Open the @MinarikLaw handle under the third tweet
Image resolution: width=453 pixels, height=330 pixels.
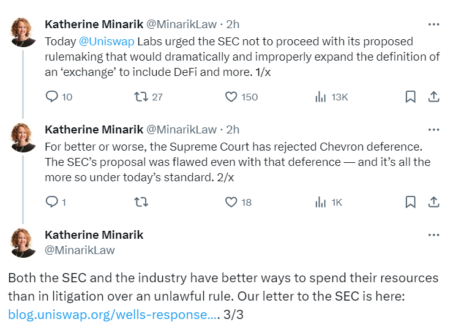pos(80,250)
